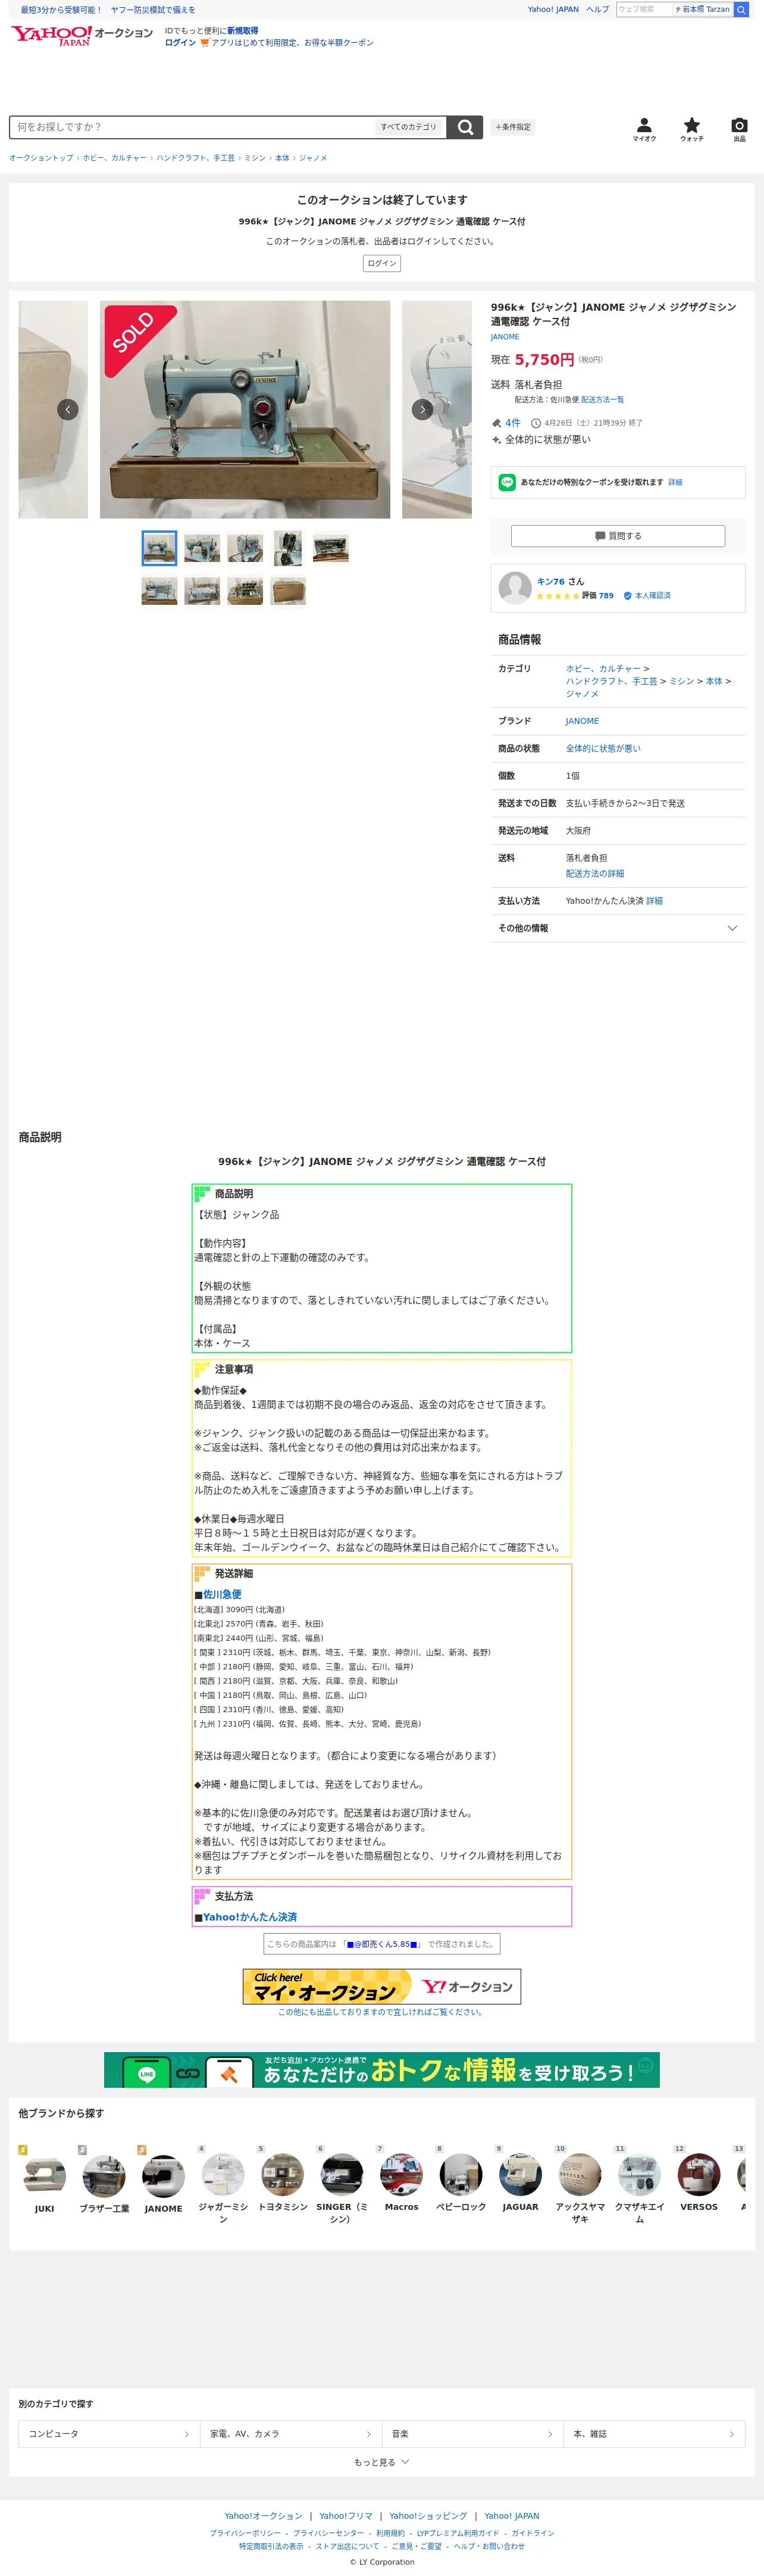Click ジャノメ breadcrumb
The width and height of the screenshot is (764, 2576).
[313, 158]
